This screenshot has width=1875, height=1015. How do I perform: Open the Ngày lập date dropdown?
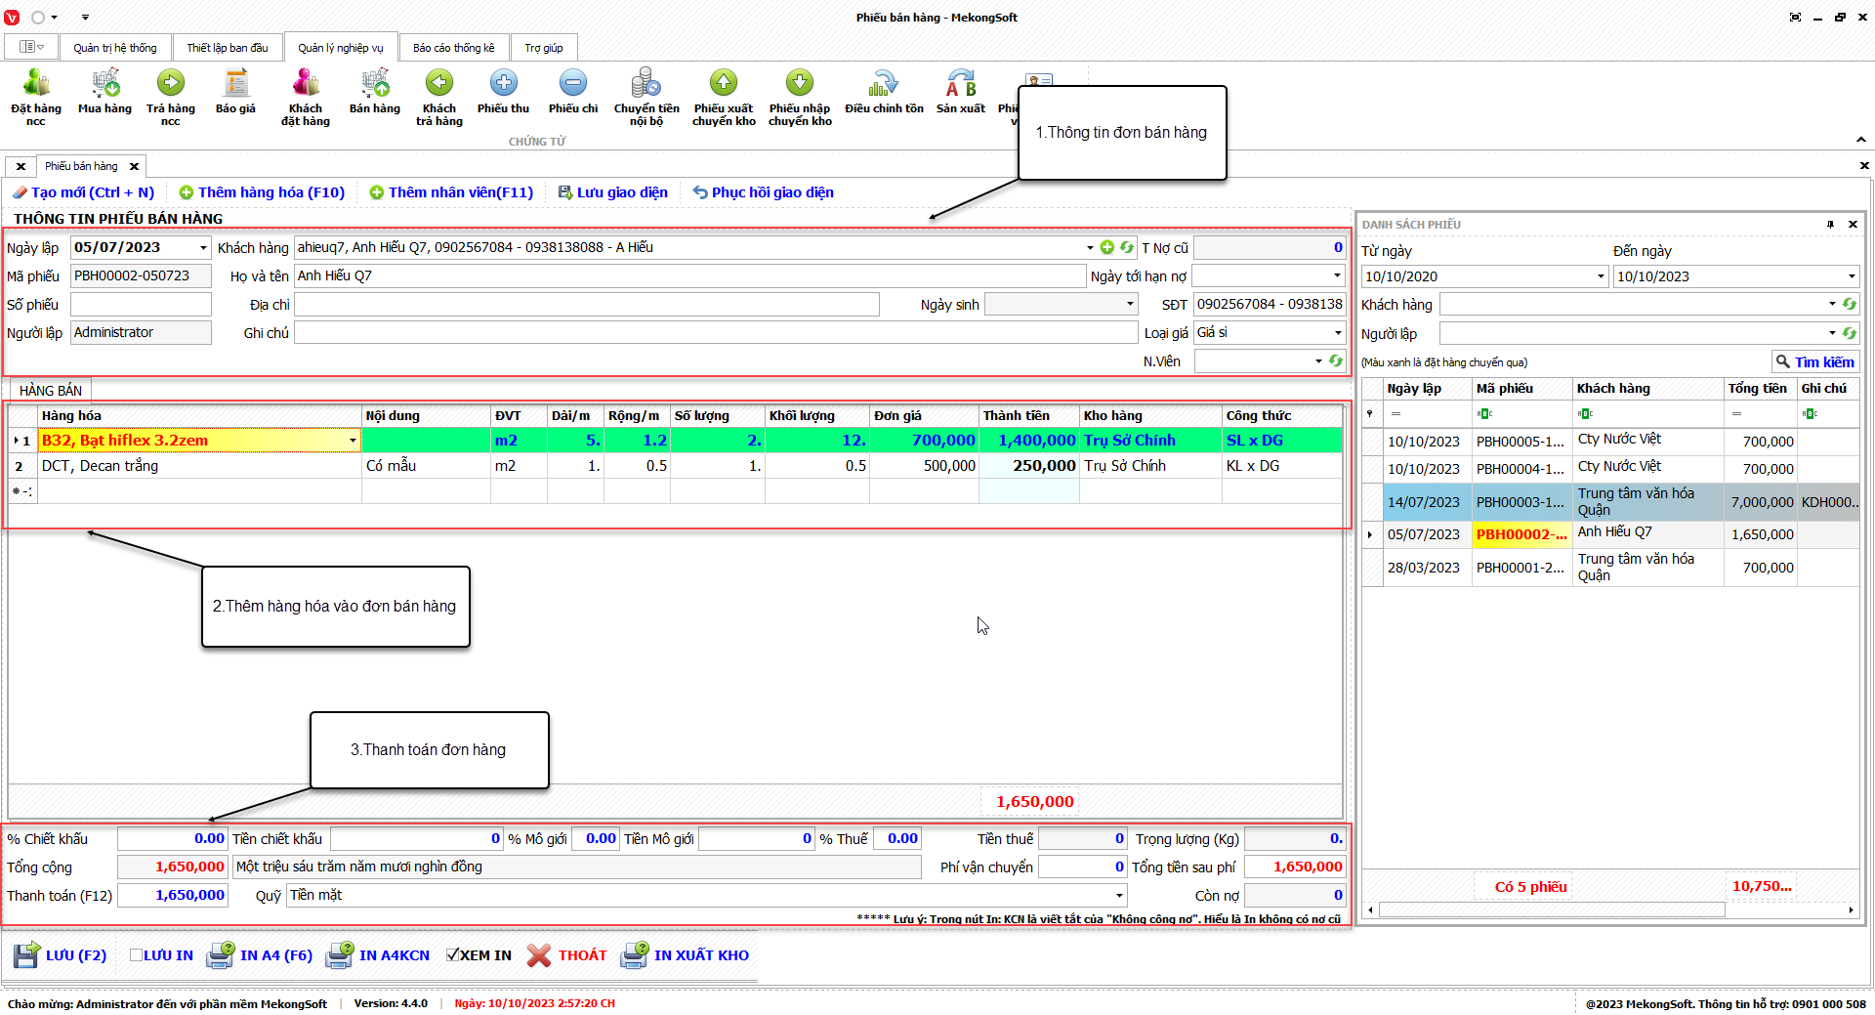203,248
